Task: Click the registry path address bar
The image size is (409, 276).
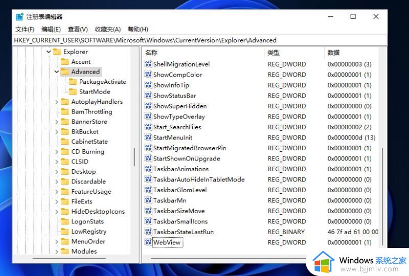Action: tap(199, 40)
